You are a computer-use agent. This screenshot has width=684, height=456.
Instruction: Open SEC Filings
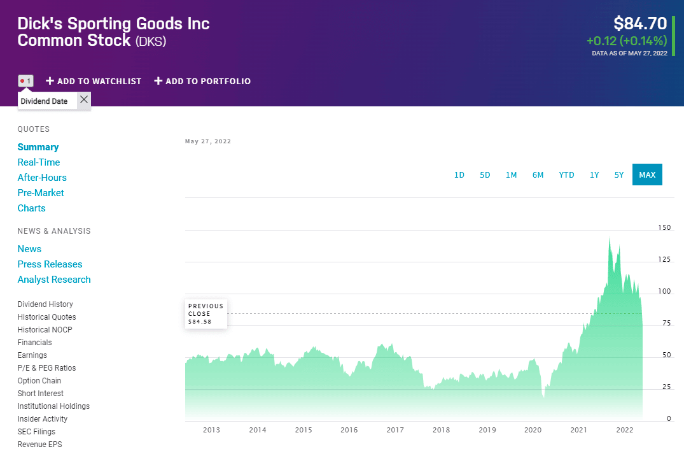(36, 432)
